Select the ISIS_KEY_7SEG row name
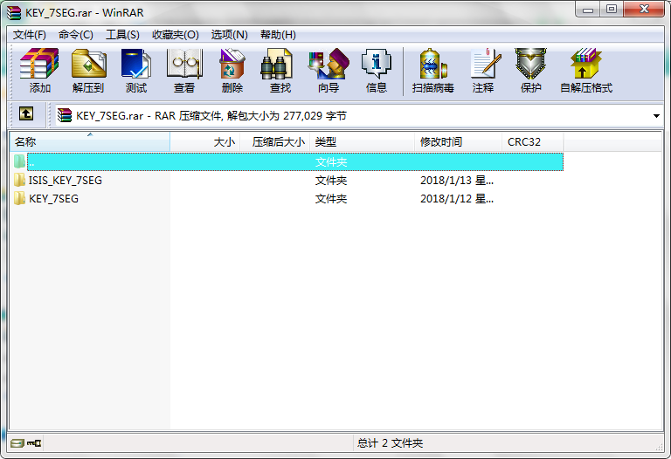The height and width of the screenshot is (459, 671). [x=66, y=181]
